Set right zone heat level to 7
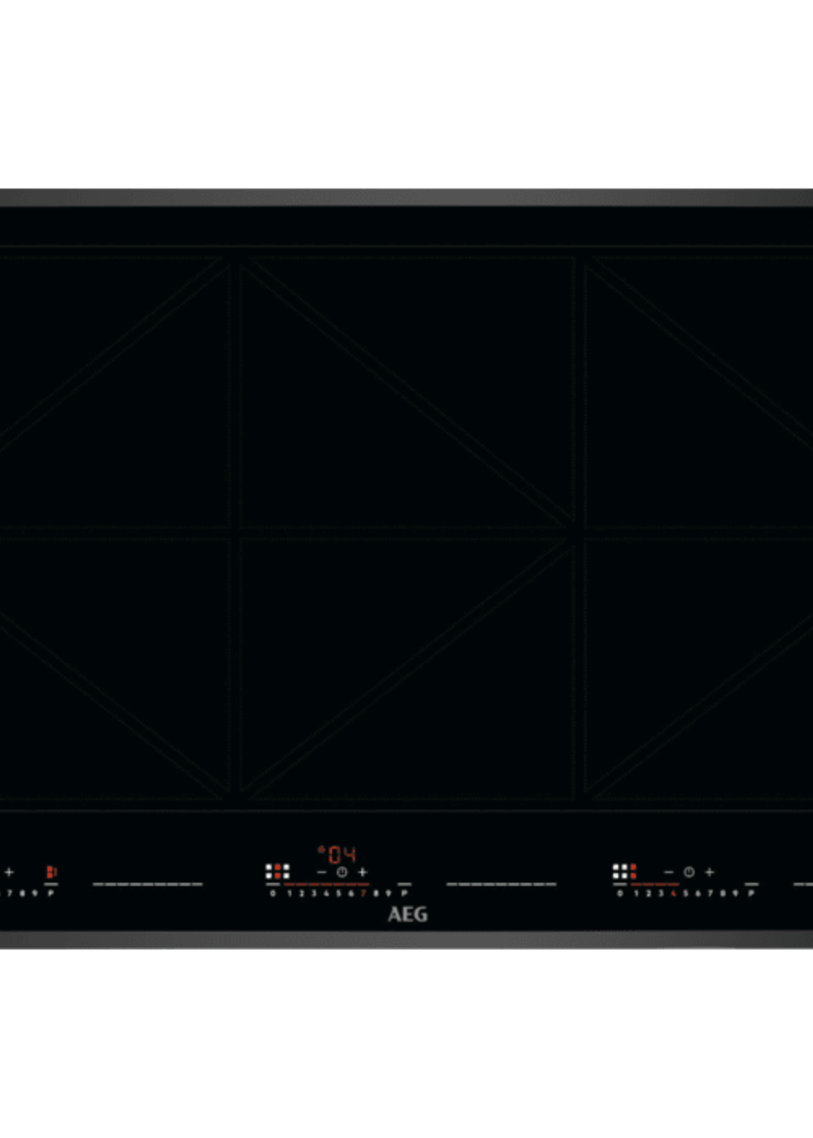 pos(710,893)
